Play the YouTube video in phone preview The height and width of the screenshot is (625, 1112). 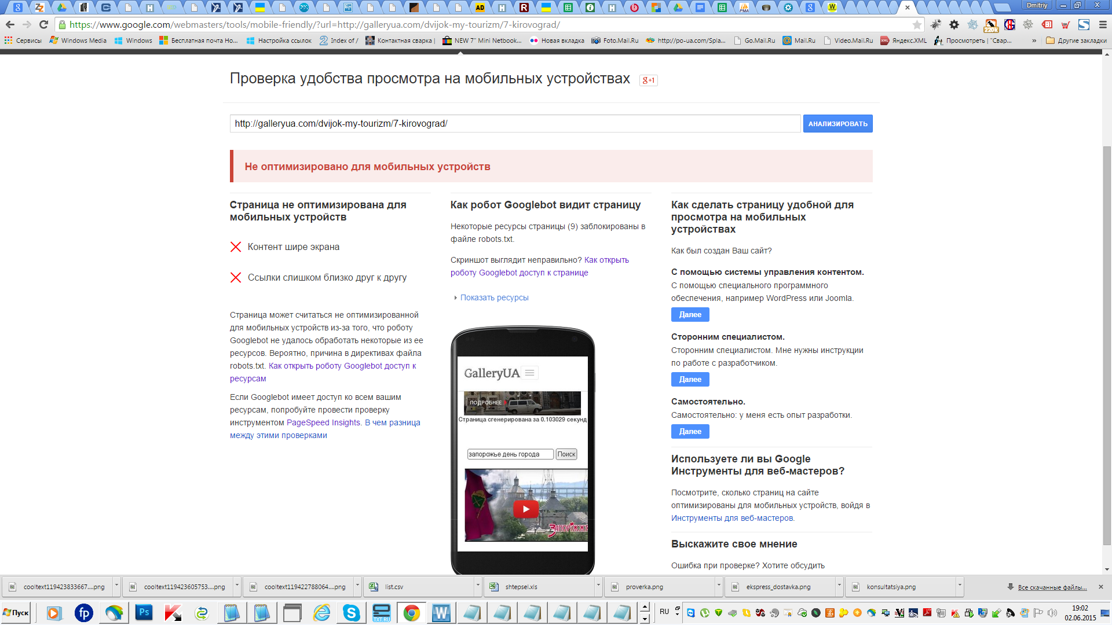(x=526, y=509)
